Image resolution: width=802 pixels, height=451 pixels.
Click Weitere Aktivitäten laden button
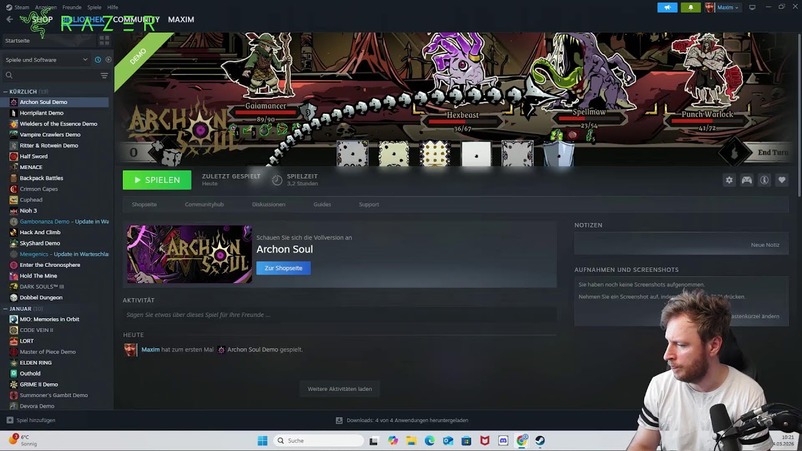pyautogui.click(x=340, y=389)
